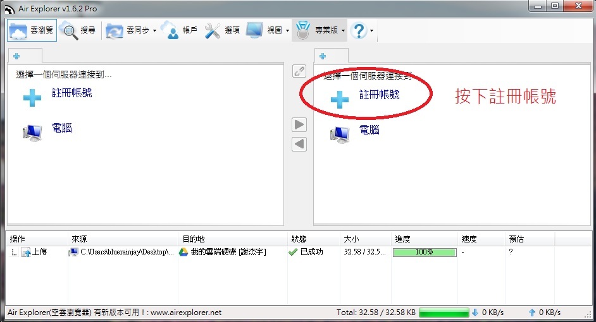Click the copy-to-left arrow button
Viewport: 596px width, 322px height.
[299, 144]
